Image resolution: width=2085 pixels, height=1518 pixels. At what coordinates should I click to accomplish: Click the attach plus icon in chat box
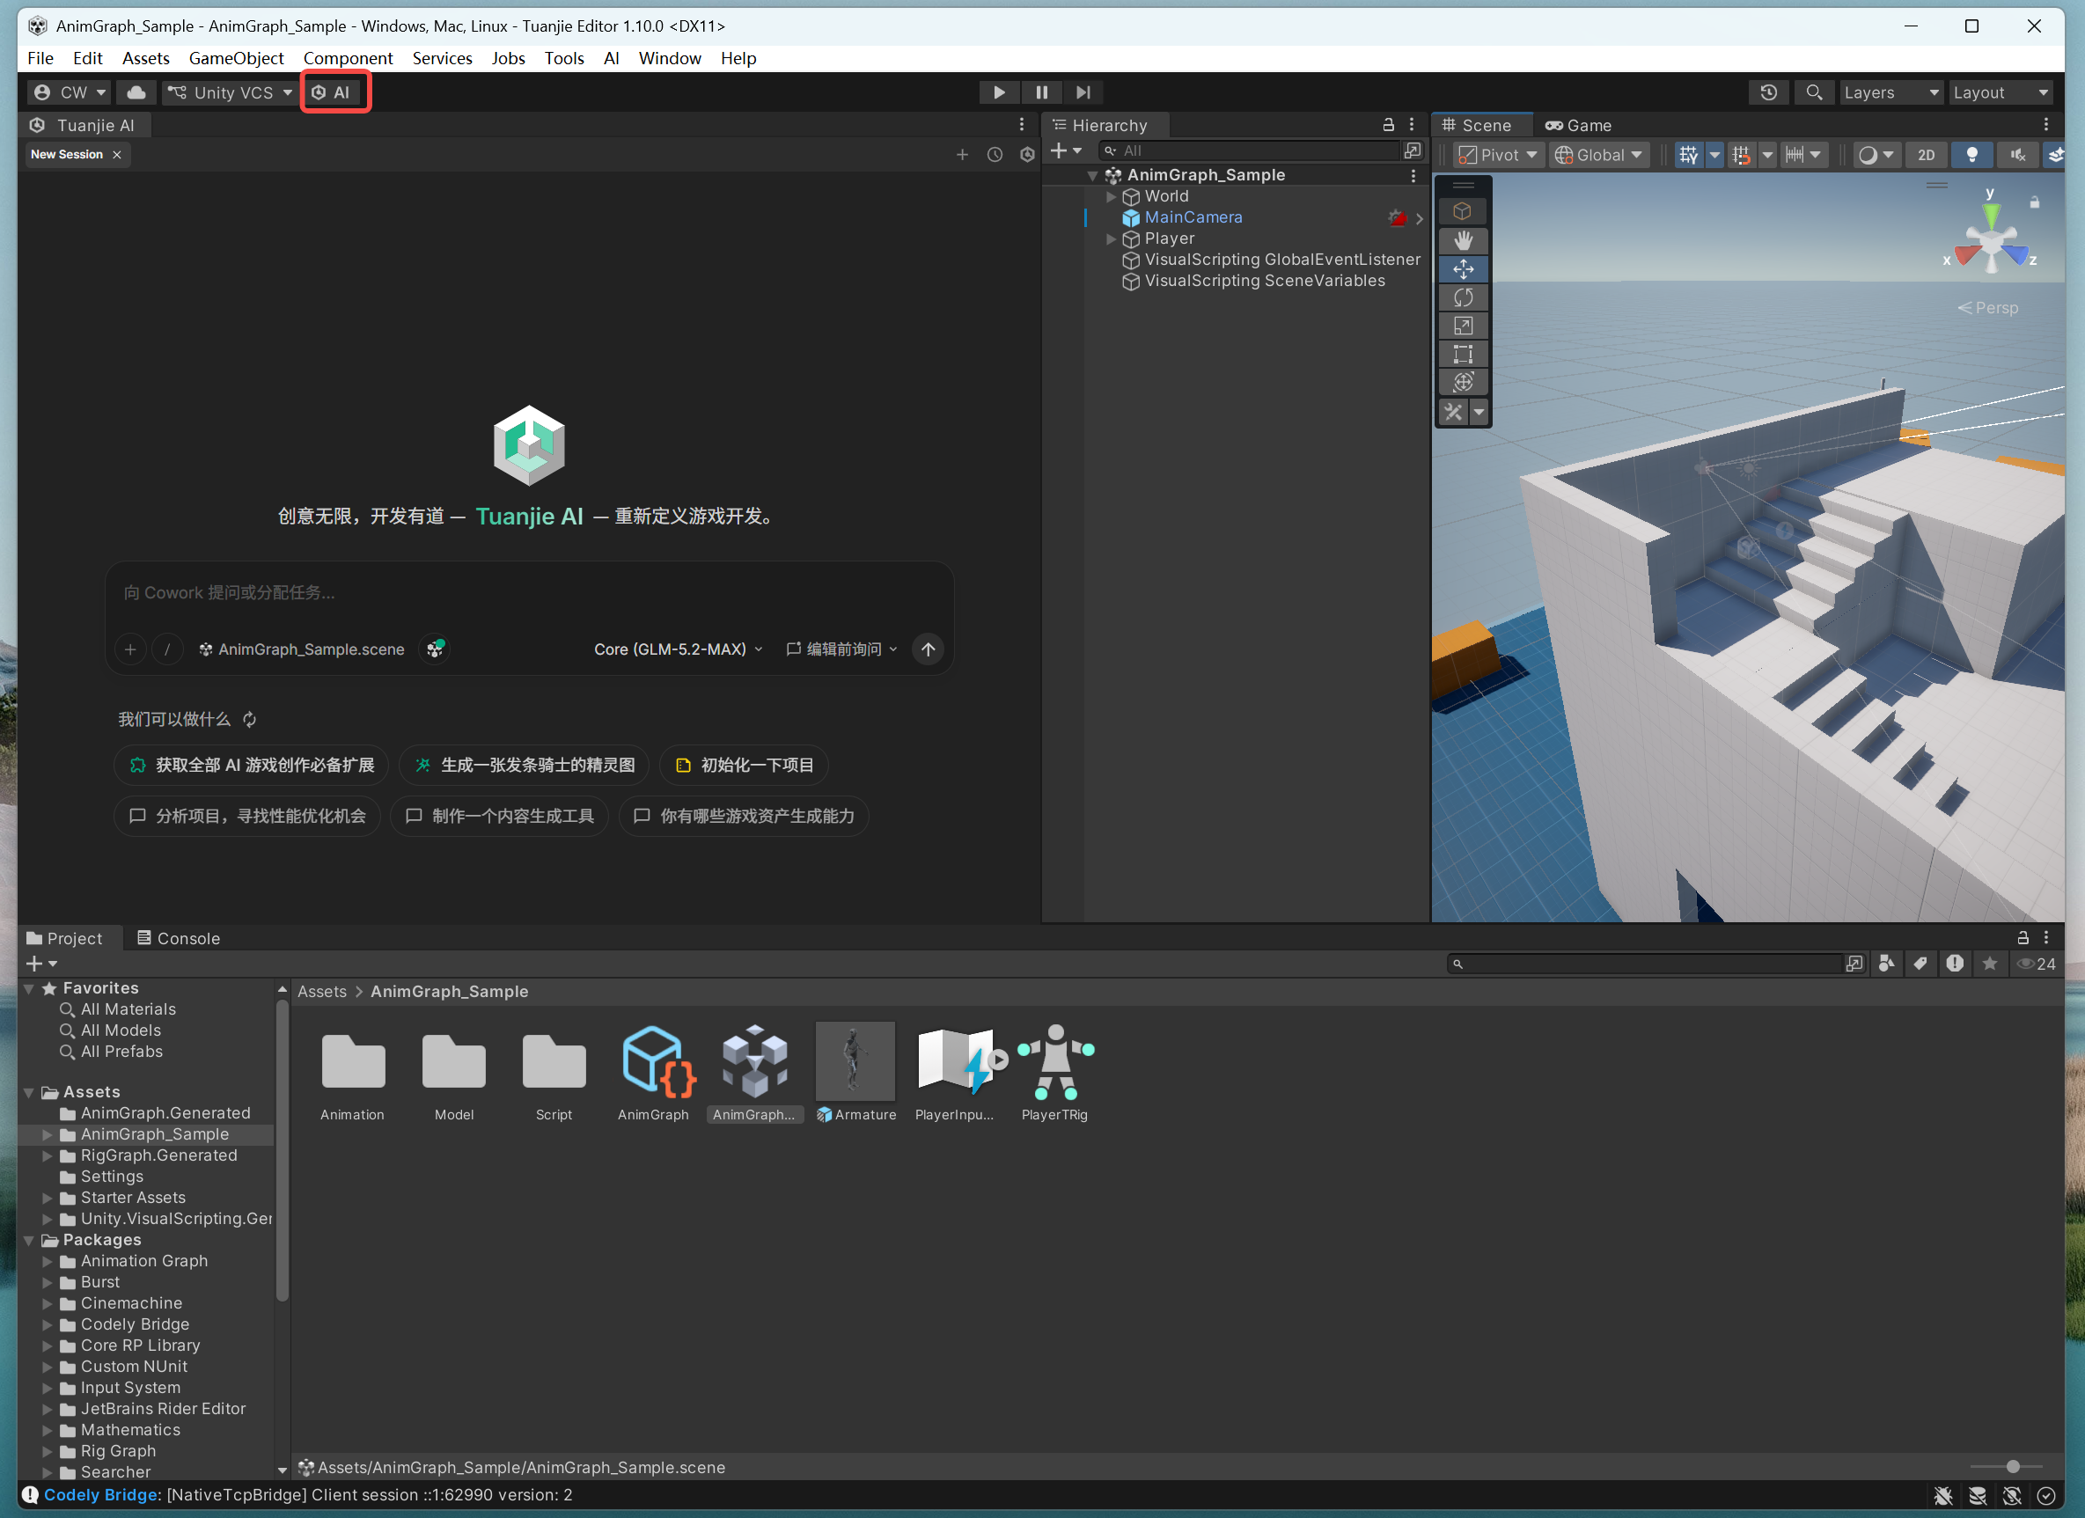click(x=130, y=649)
